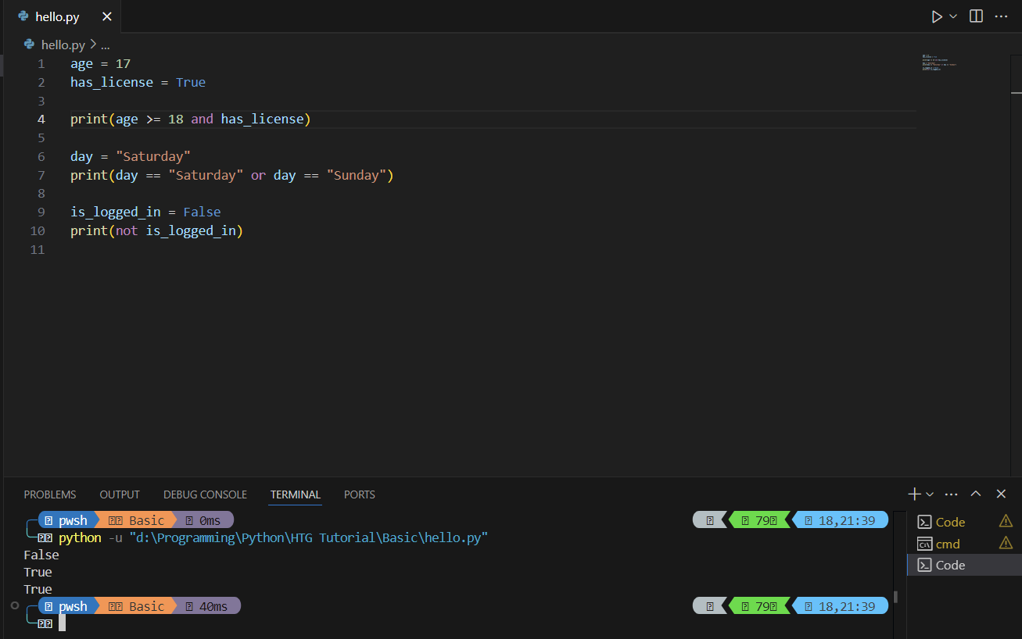Switch to the PROBLEMS tab

pos(50,494)
